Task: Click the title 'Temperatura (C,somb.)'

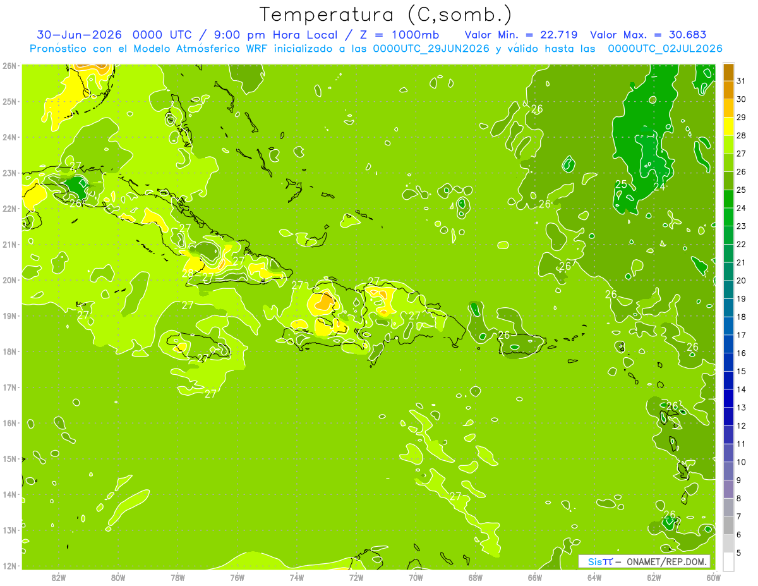Action: (386, 15)
